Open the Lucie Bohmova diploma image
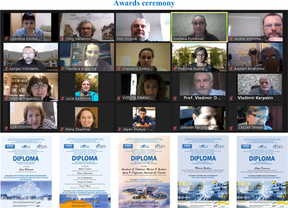 26,172
